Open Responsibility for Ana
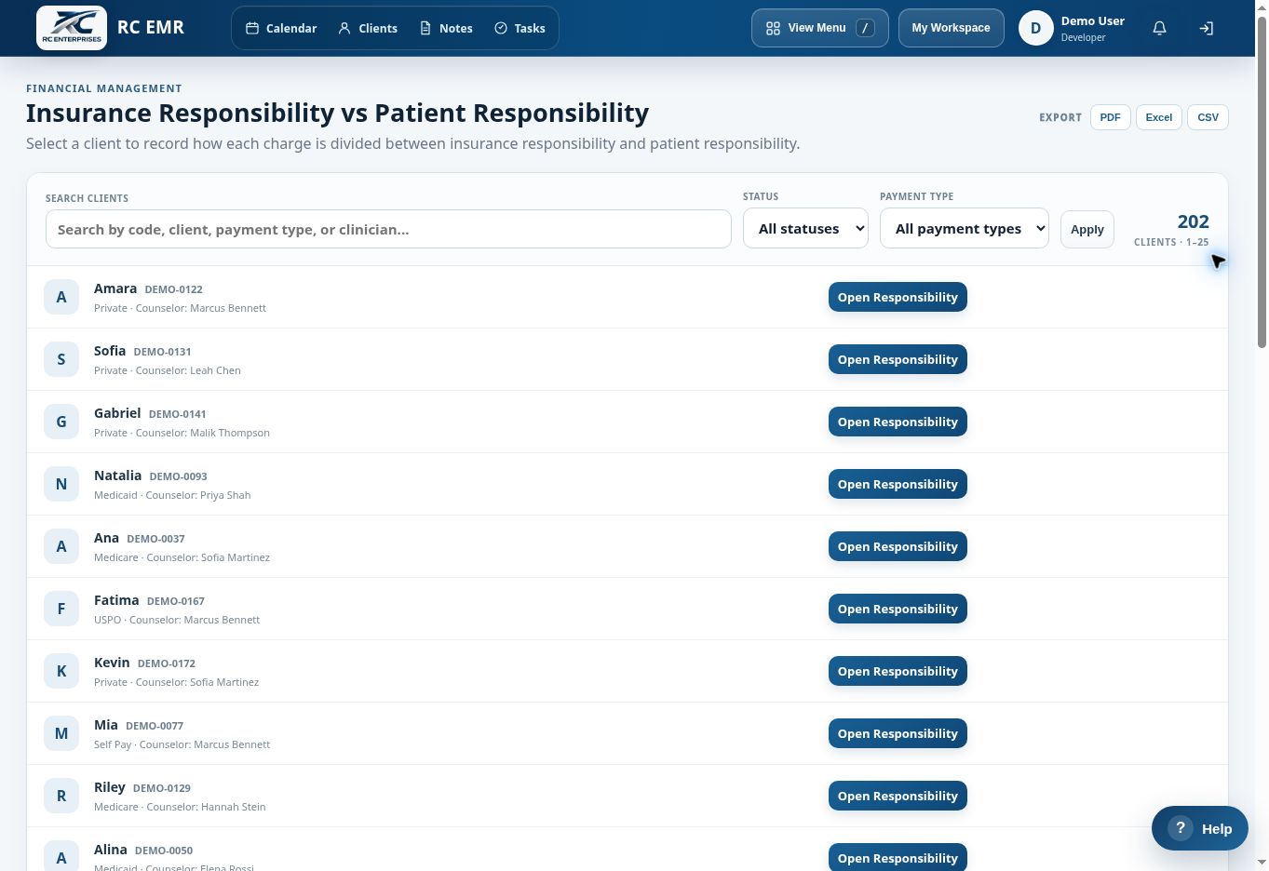Viewport: 1269px width, 871px height. click(898, 546)
